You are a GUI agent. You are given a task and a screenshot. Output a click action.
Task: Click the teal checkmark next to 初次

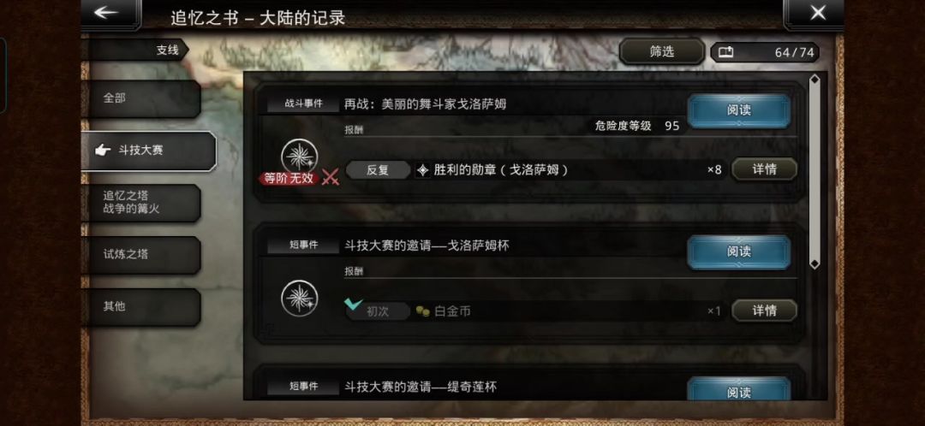354,304
